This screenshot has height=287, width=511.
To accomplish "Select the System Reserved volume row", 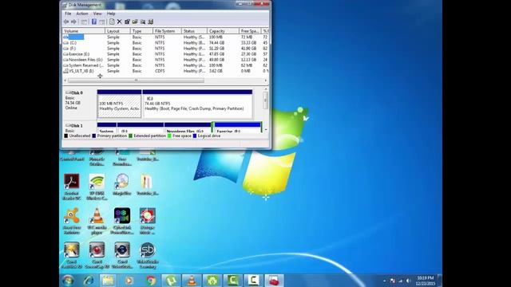I will tap(165, 65).
